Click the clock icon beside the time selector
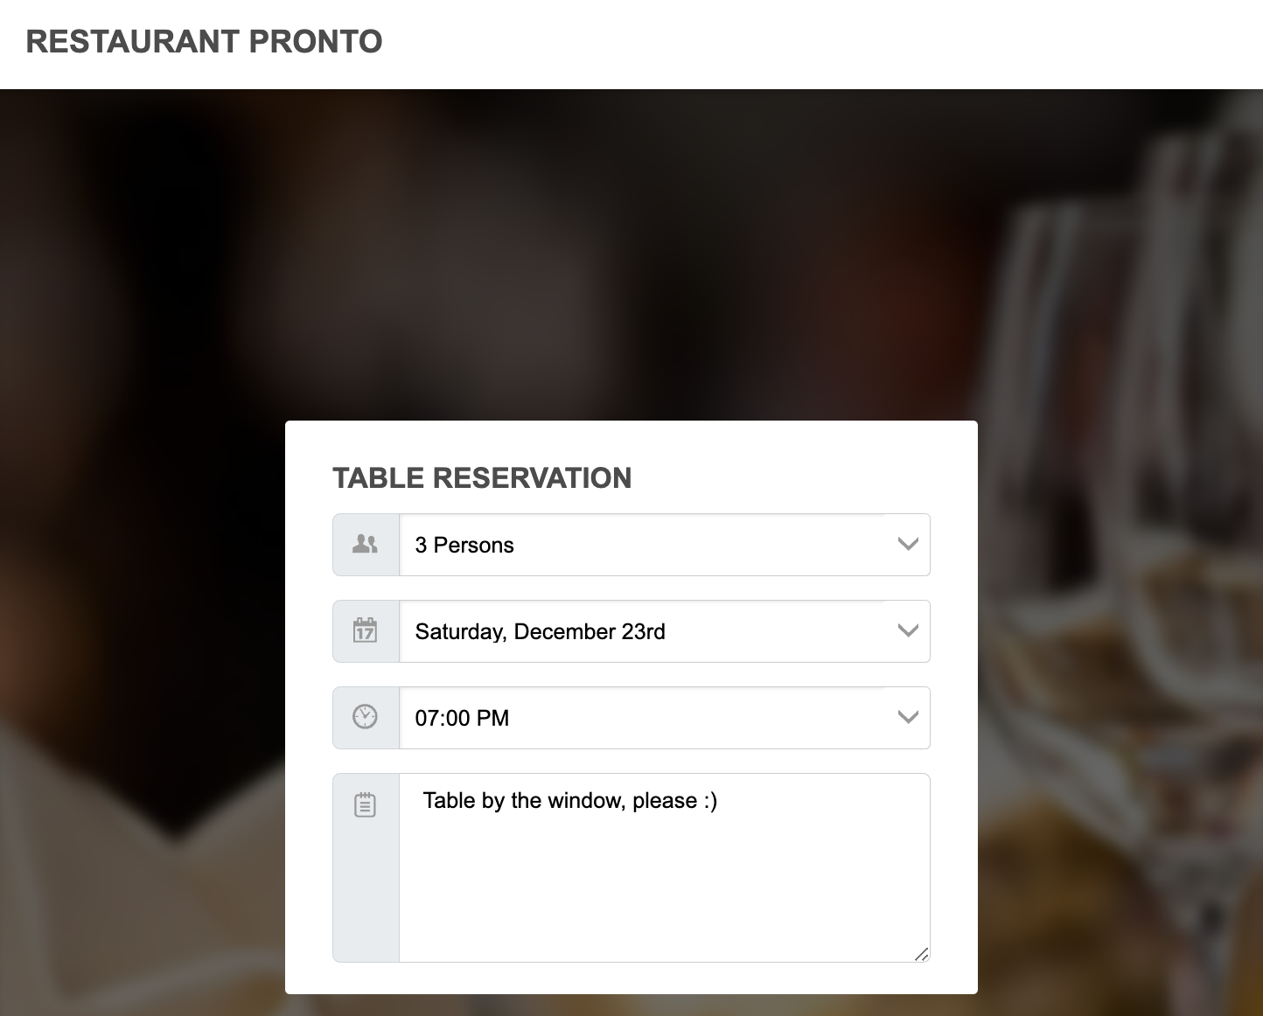Screen dimensions: 1263x1016 [x=365, y=717]
